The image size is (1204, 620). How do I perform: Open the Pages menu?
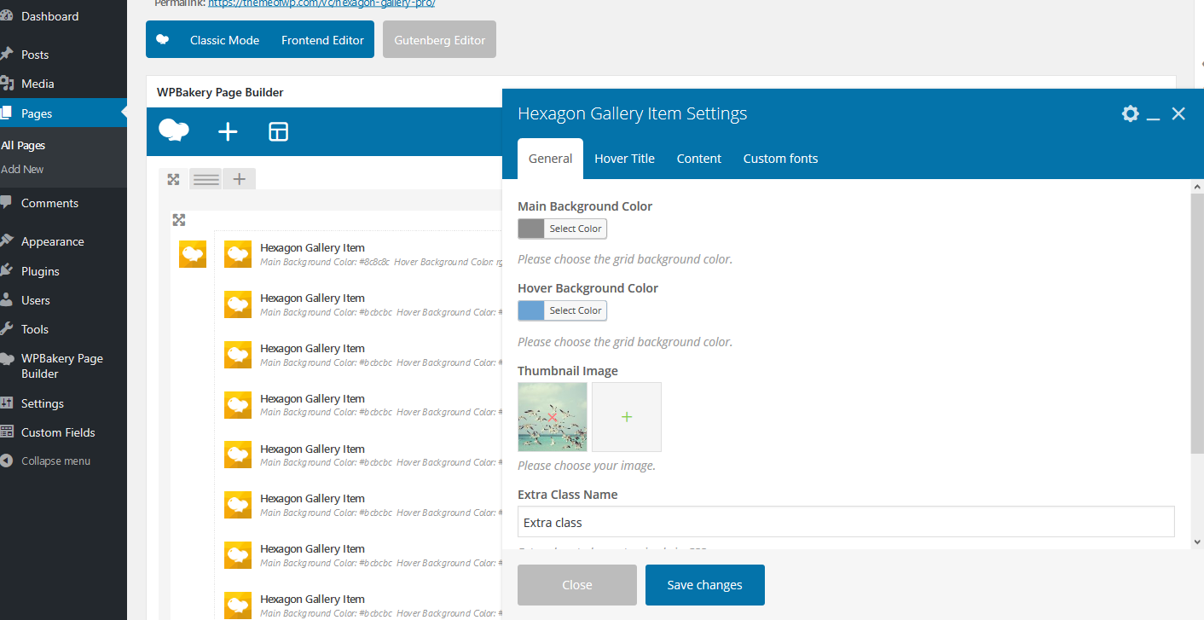coord(63,113)
